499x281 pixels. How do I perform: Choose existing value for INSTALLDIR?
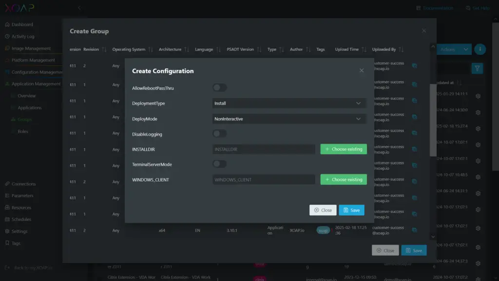pyautogui.click(x=343, y=149)
